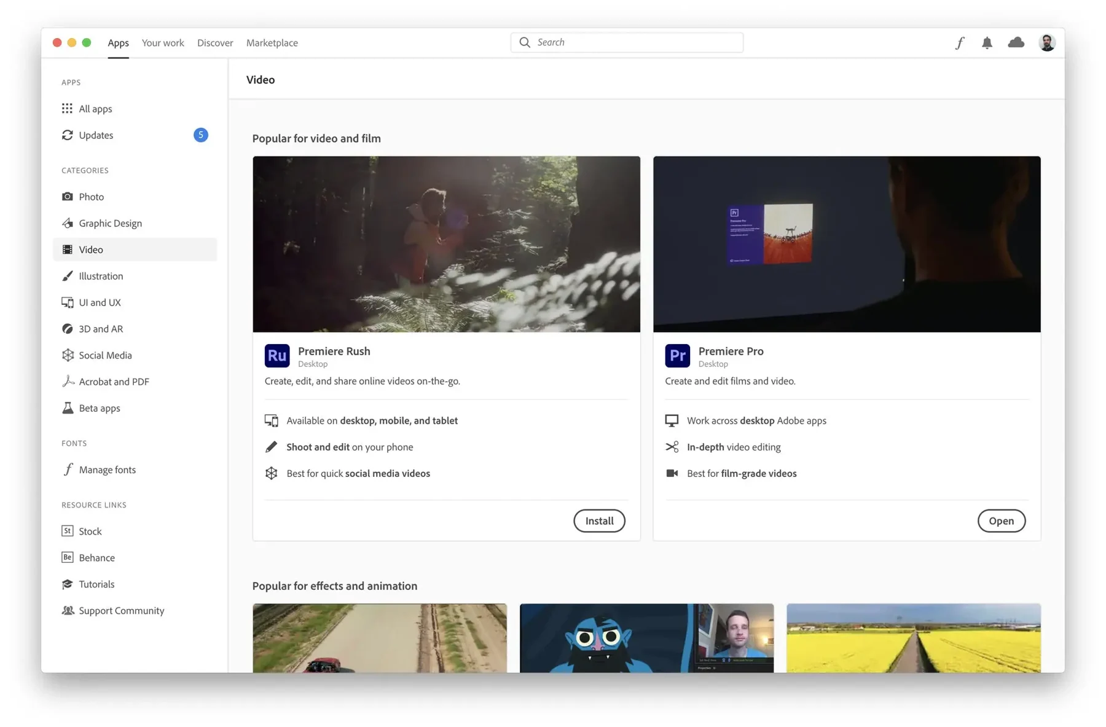Viewport: 1106px width, 727px height.
Task: Click the Graphic Design pen icon
Action: [x=67, y=223]
